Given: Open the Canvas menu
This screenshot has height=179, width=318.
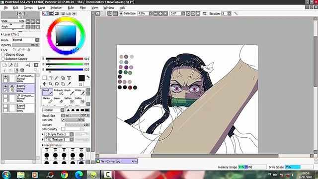Looking at the screenshot, I should 28,8.
